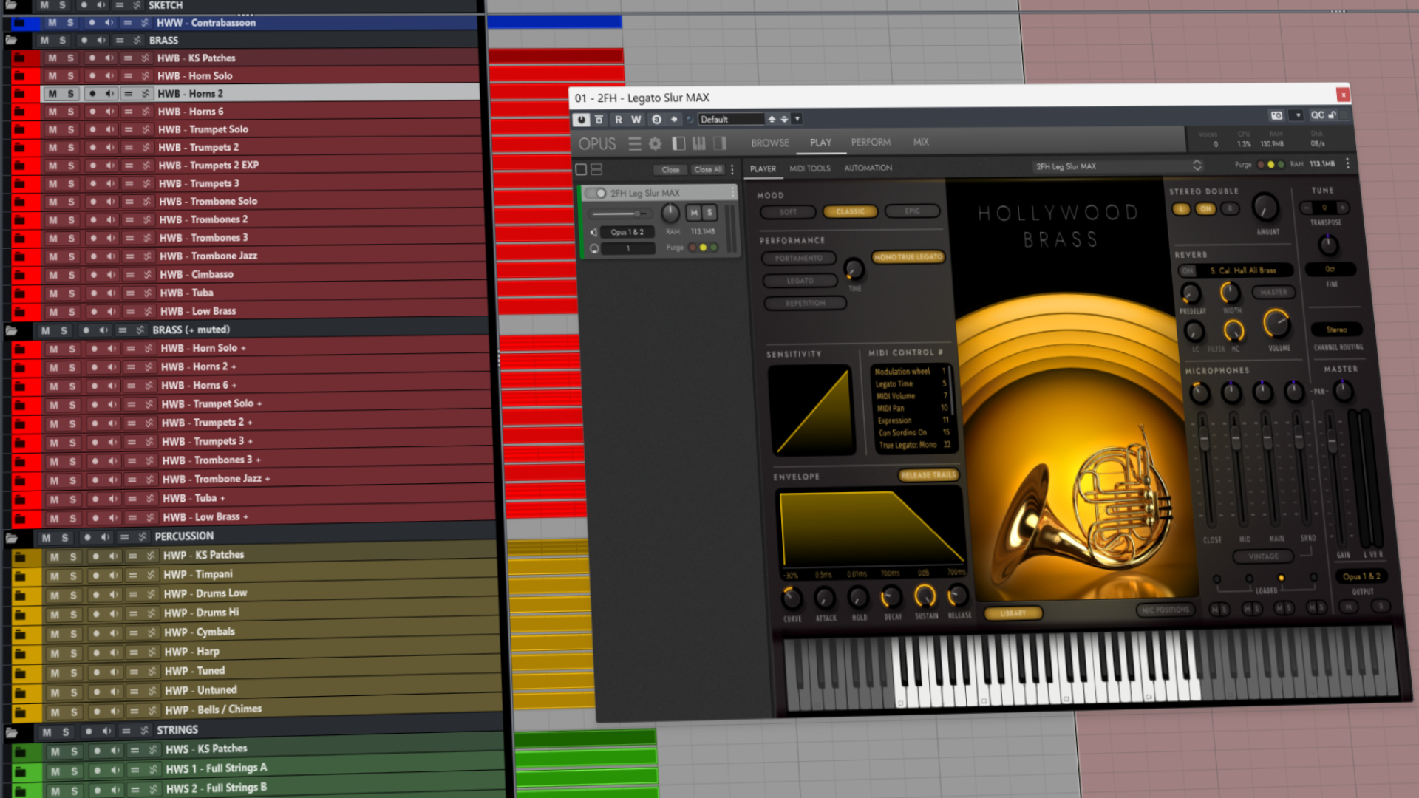Solo HWB - Trumpet Solo track
This screenshot has width=1419, height=798.
[x=70, y=130]
